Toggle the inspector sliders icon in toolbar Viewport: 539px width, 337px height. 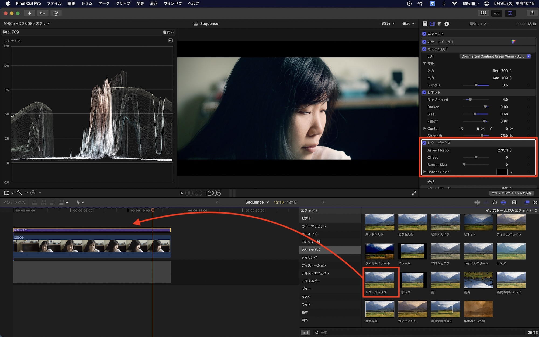(x=510, y=13)
